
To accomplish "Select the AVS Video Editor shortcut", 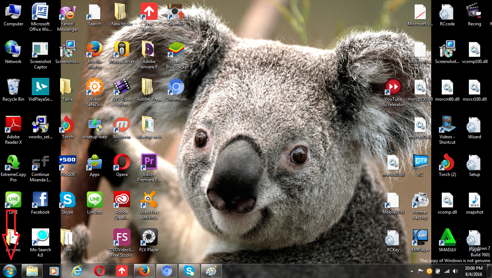I will (122, 93).
